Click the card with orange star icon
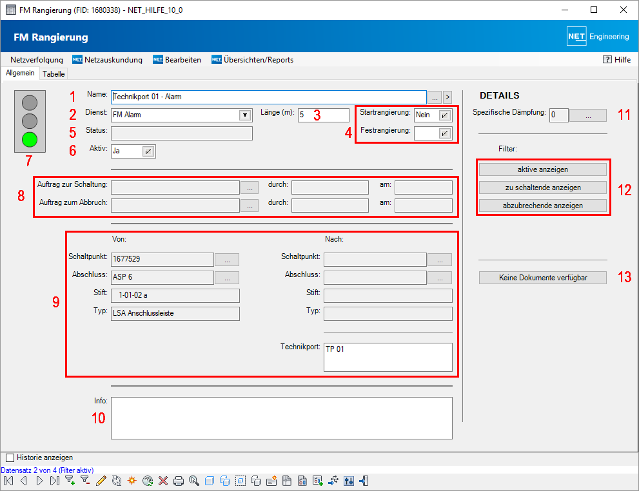639x491 pixels. click(x=271, y=481)
